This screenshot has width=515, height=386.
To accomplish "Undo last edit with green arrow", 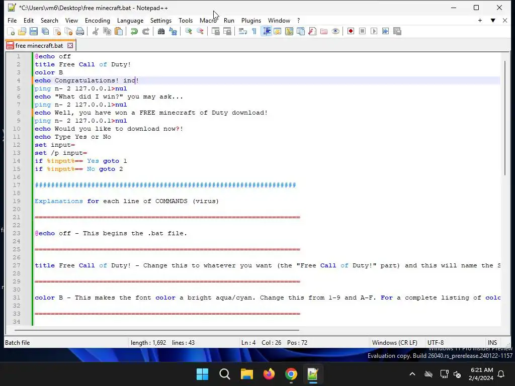I will coord(134,31).
